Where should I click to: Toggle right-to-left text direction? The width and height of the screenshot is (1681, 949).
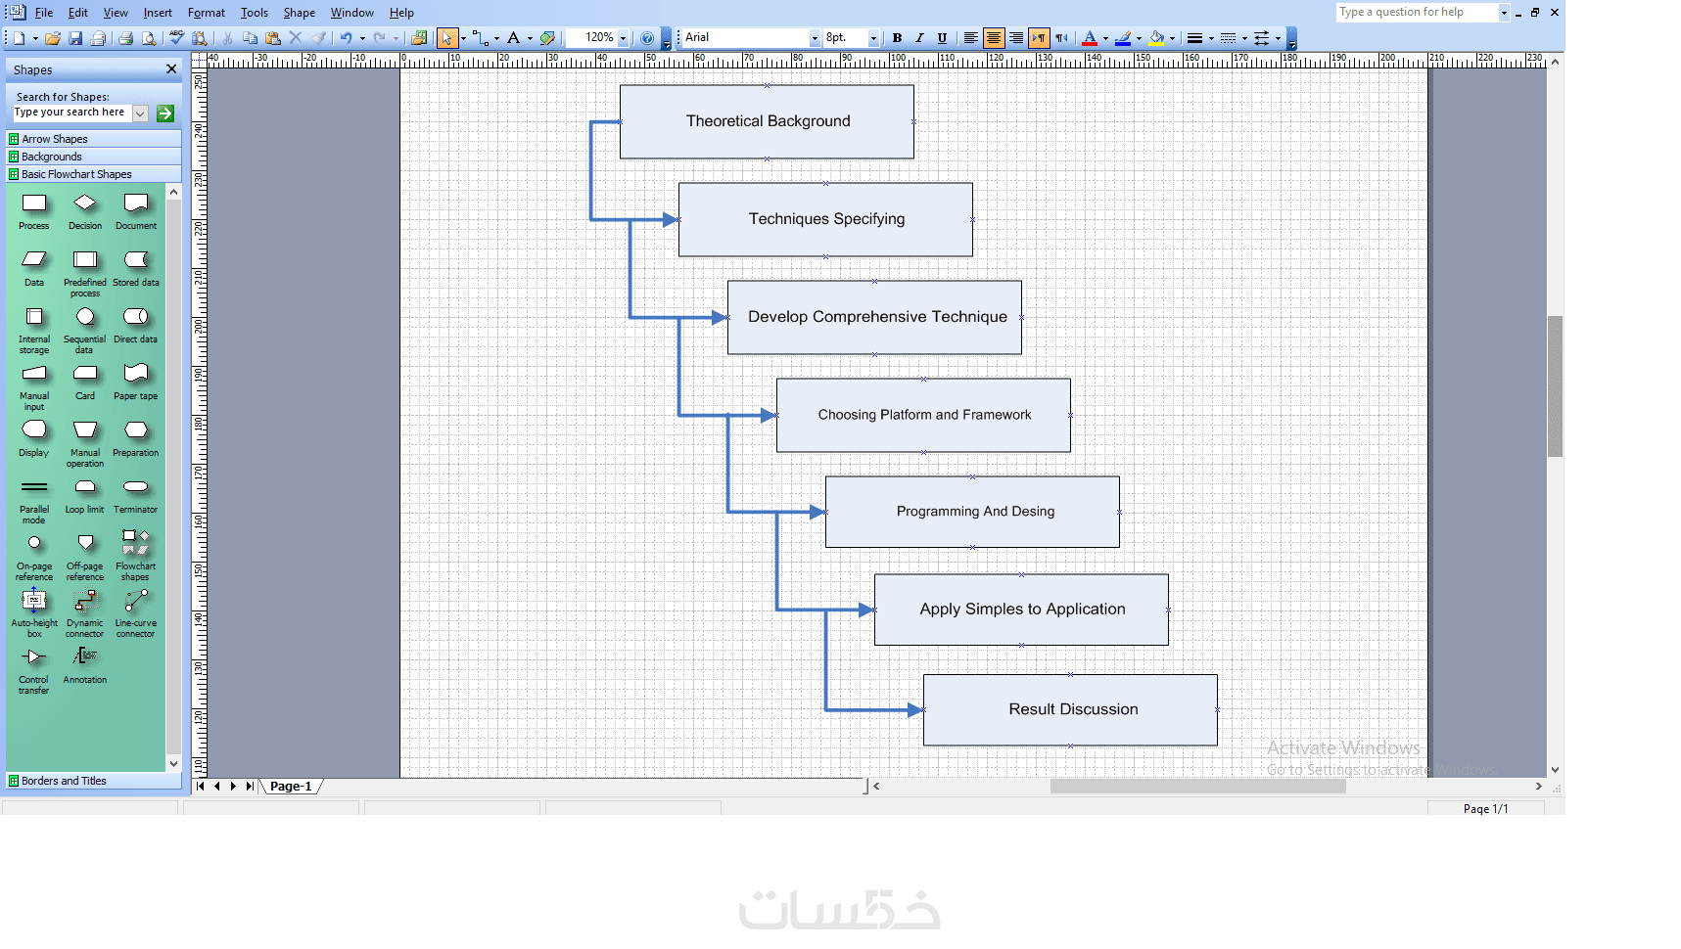point(1061,38)
